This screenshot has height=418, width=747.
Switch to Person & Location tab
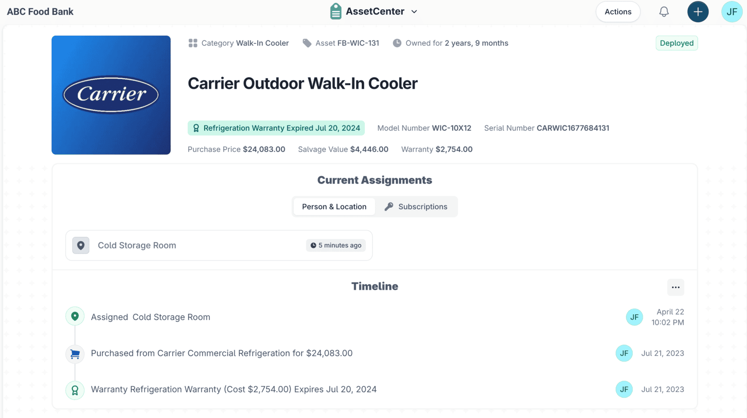pos(334,206)
